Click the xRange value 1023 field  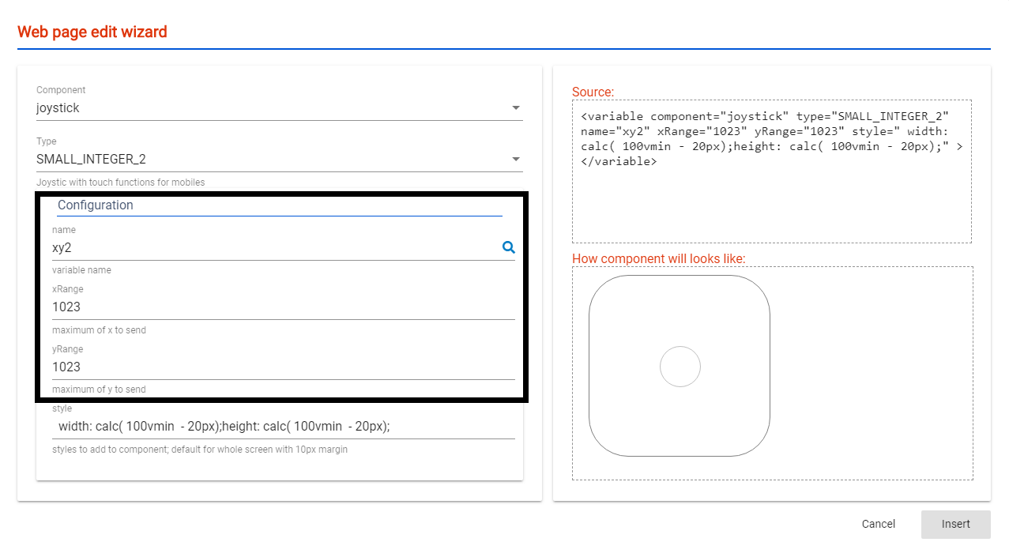click(x=237, y=307)
